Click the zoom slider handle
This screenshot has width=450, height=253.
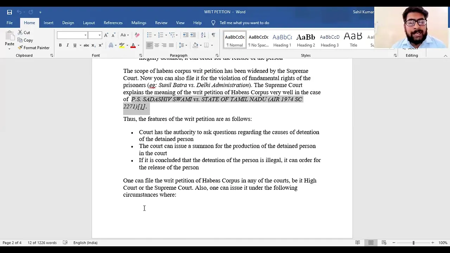point(413,242)
